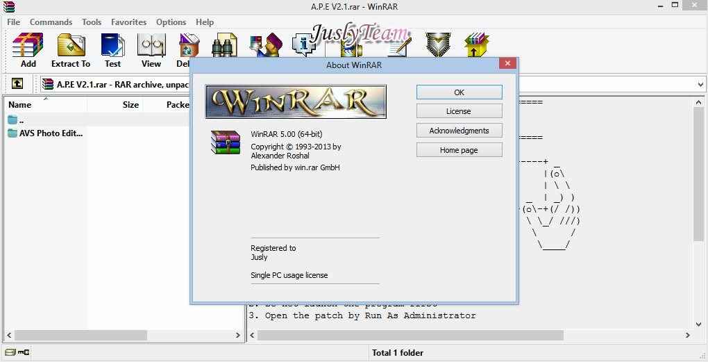Open the Options menu
The image size is (708, 362).
click(x=171, y=22)
